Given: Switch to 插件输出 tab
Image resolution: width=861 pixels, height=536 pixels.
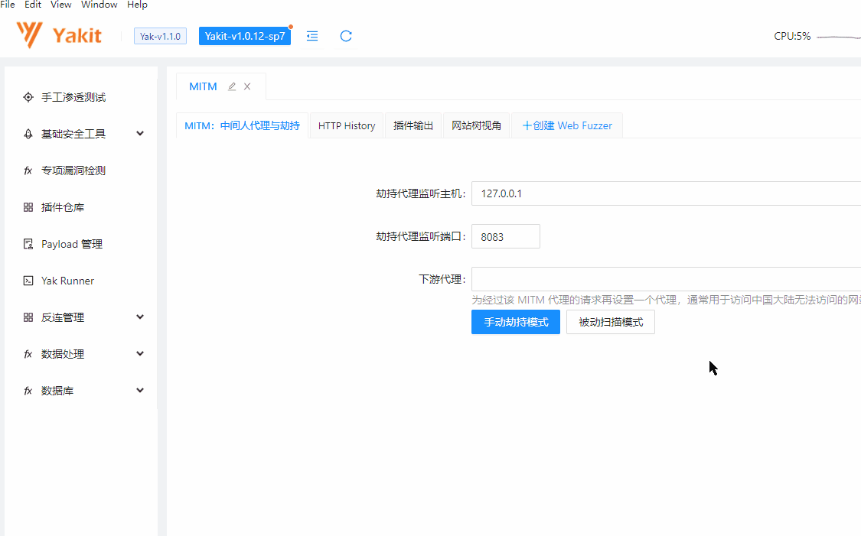Looking at the screenshot, I should click(x=413, y=125).
